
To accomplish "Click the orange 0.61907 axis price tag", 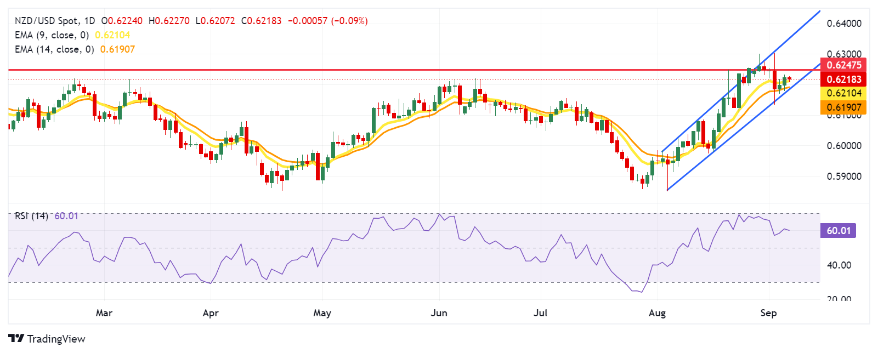I will (x=843, y=107).
